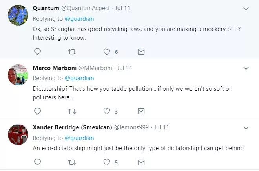Click the @lemons999 username handle
Image resolution: width=259 pixels, height=171 pixels.
pyautogui.click(x=131, y=128)
